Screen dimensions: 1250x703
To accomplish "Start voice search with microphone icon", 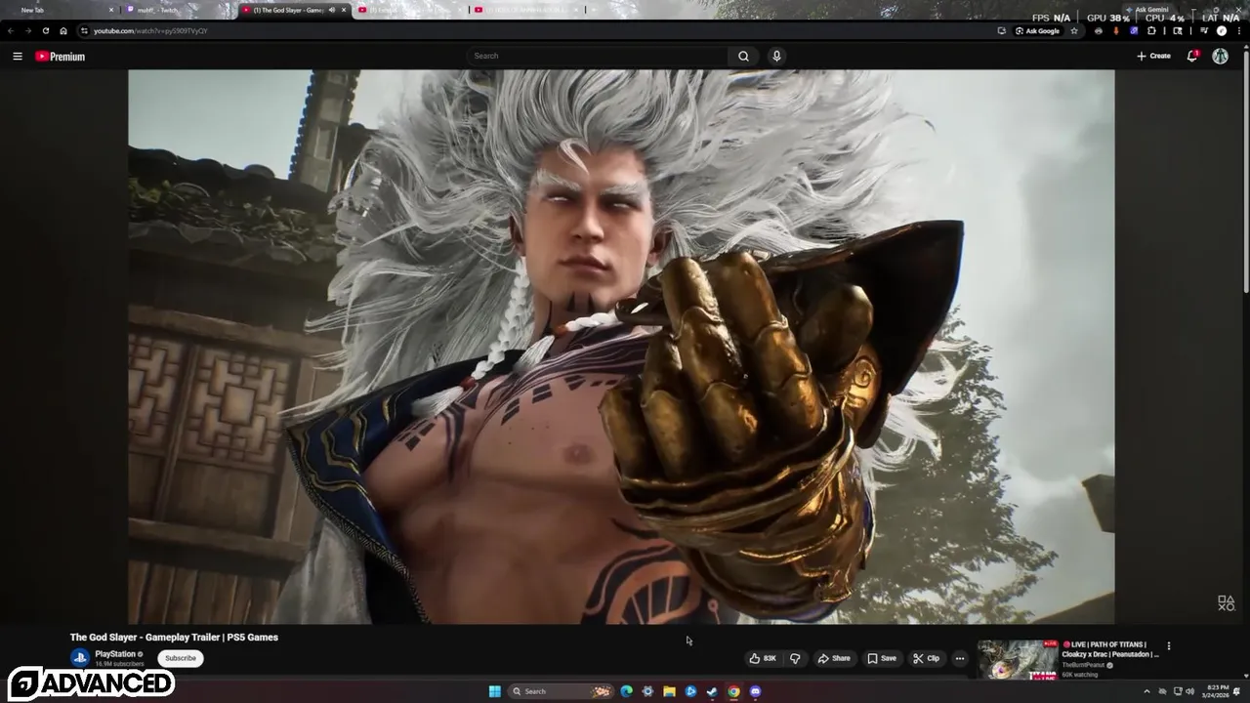I will [776, 56].
